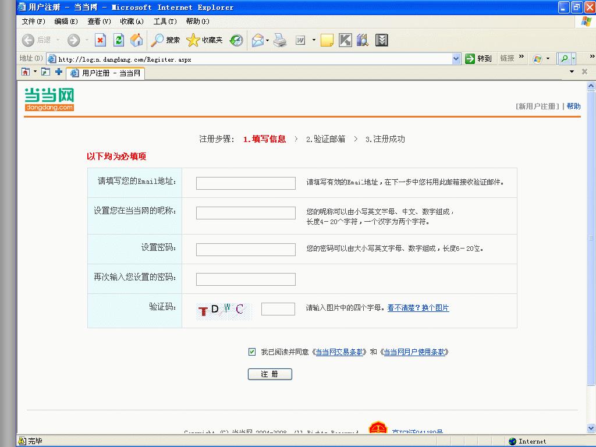
Task: Open the History clock icon
Action: 236,40
